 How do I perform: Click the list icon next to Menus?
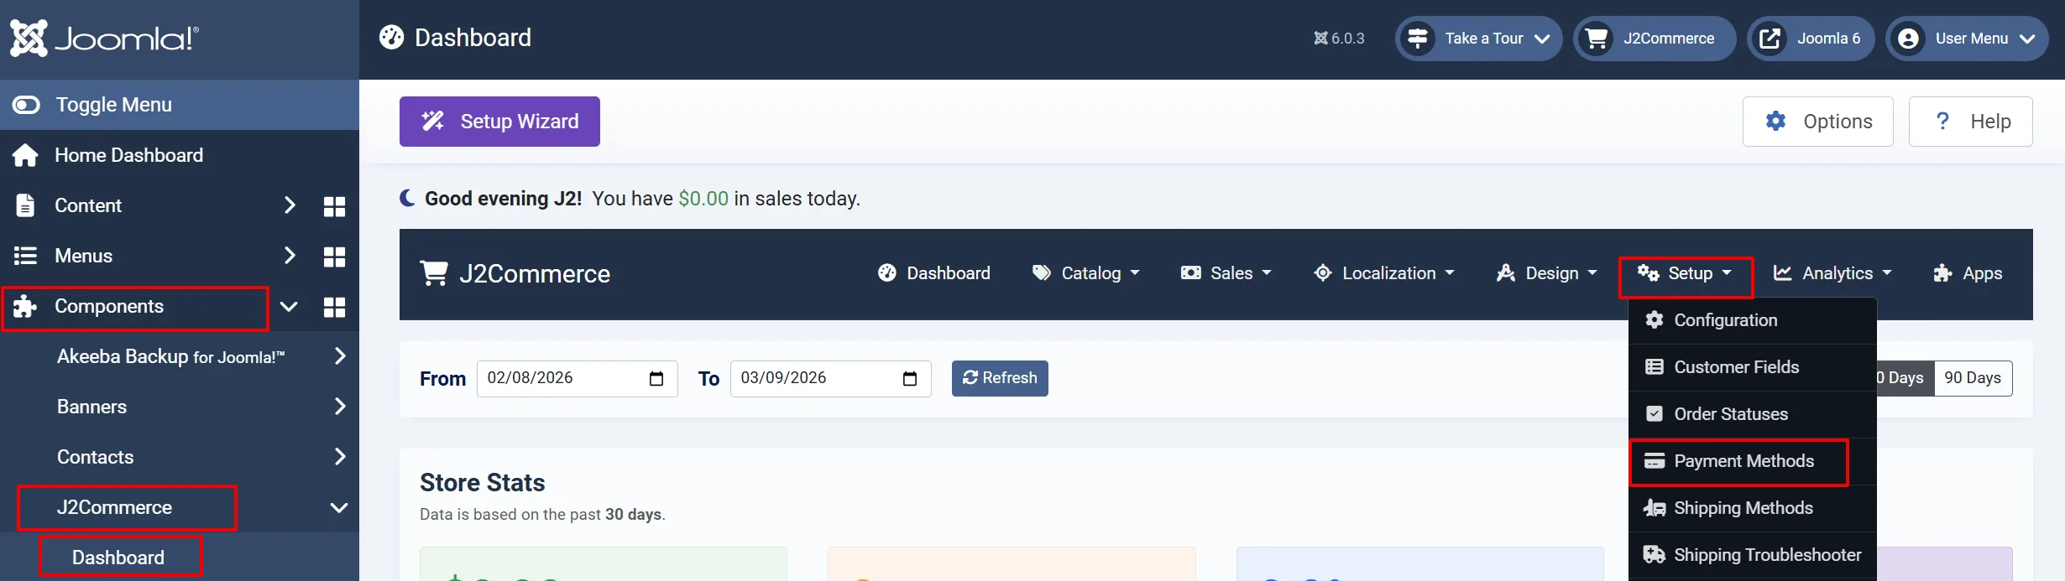25,256
